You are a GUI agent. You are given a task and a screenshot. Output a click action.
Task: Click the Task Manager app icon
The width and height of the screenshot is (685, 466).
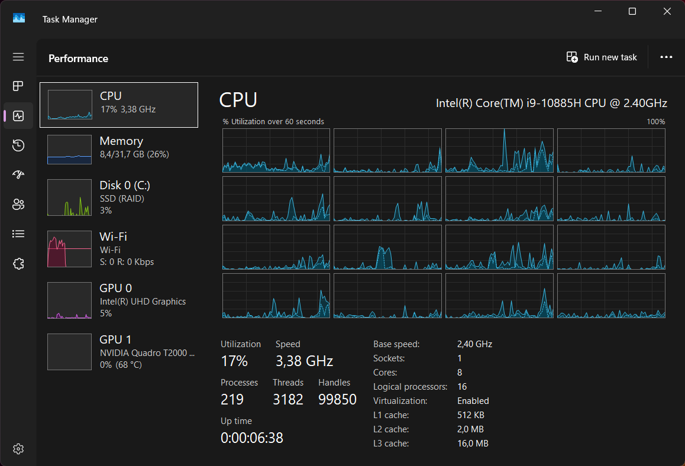19,18
